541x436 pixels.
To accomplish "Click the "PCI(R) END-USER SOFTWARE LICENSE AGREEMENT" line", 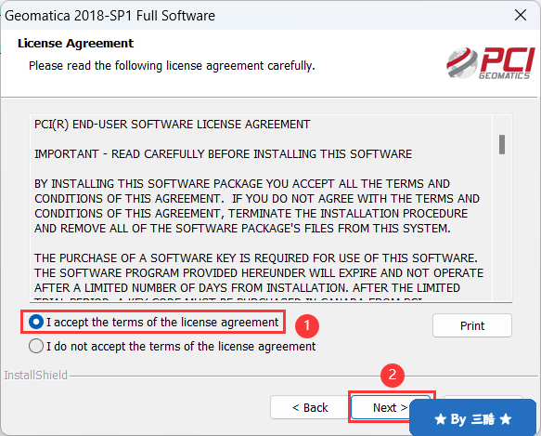I will click(173, 125).
